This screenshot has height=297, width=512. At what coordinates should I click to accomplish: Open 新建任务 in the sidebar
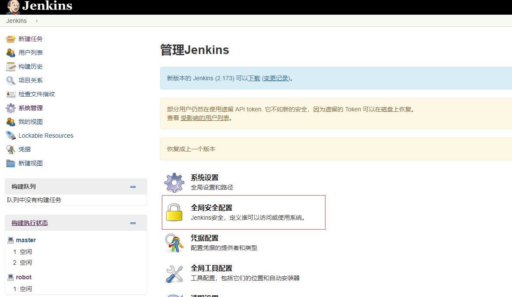[30, 39]
